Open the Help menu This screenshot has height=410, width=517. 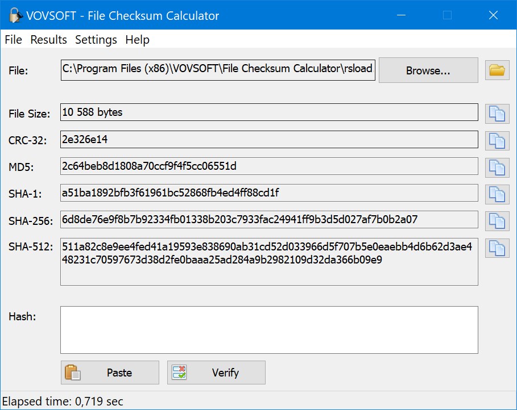[x=137, y=40]
